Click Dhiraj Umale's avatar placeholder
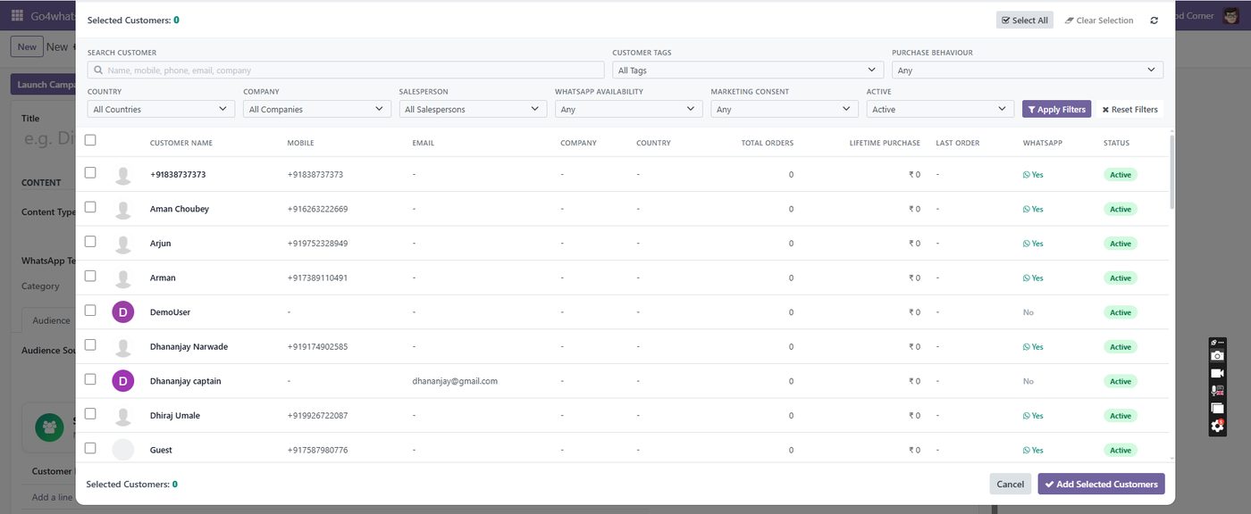 click(x=123, y=416)
